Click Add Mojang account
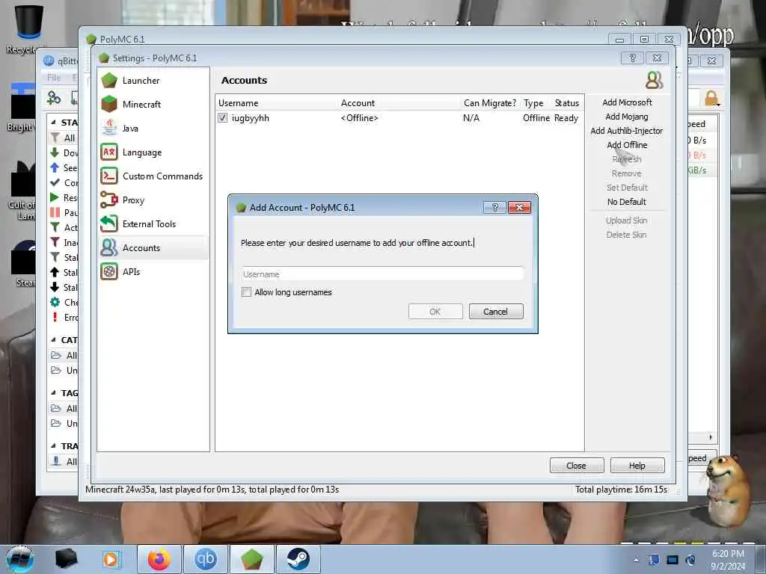This screenshot has width=766, height=574. pos(627,117)
